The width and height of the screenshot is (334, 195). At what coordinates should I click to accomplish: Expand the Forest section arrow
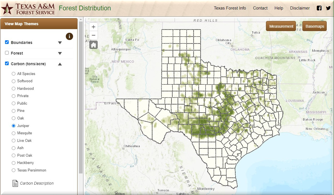pyautogui.click(x=60, y=53)
